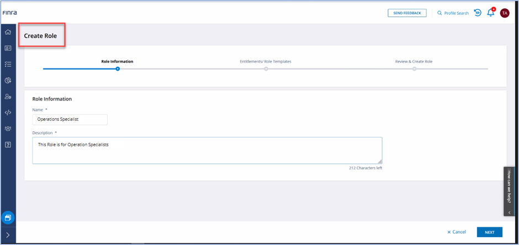Image resolution: width=519 pixels, height=245 pixels.
Task: Click the Send Feedback button
Action: (407, 13)
